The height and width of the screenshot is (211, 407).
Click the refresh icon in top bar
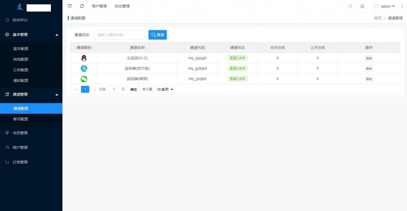[x=82, y=6]
